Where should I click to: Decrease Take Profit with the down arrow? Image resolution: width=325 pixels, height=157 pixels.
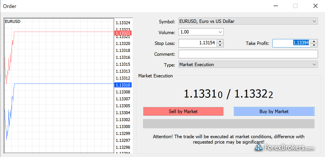315,45
